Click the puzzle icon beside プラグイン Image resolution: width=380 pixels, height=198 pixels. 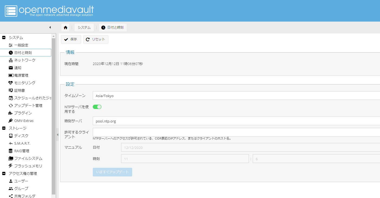click(11, 113)
